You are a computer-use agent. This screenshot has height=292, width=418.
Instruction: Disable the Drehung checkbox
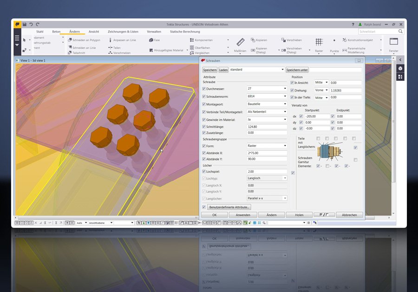292,90
